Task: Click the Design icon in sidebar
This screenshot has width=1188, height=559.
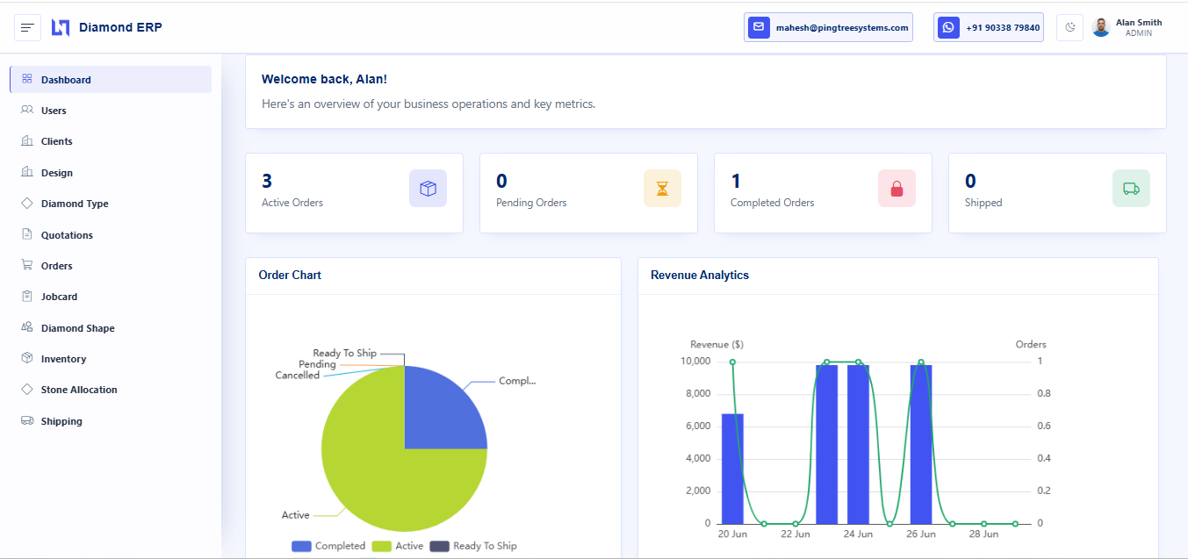Action: pyautogui.click(x=26, y=172)
